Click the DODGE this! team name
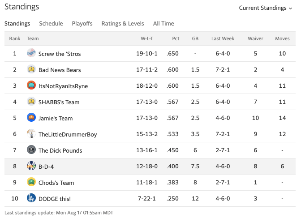Viewport: 301px width, 222px height. 54,199
